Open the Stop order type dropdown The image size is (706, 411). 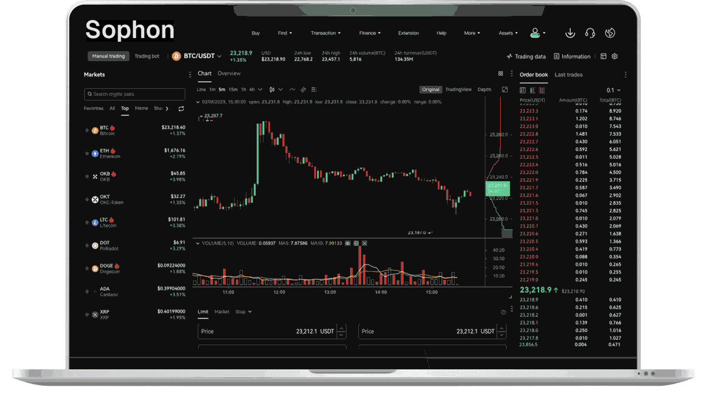tap(243, 312)
